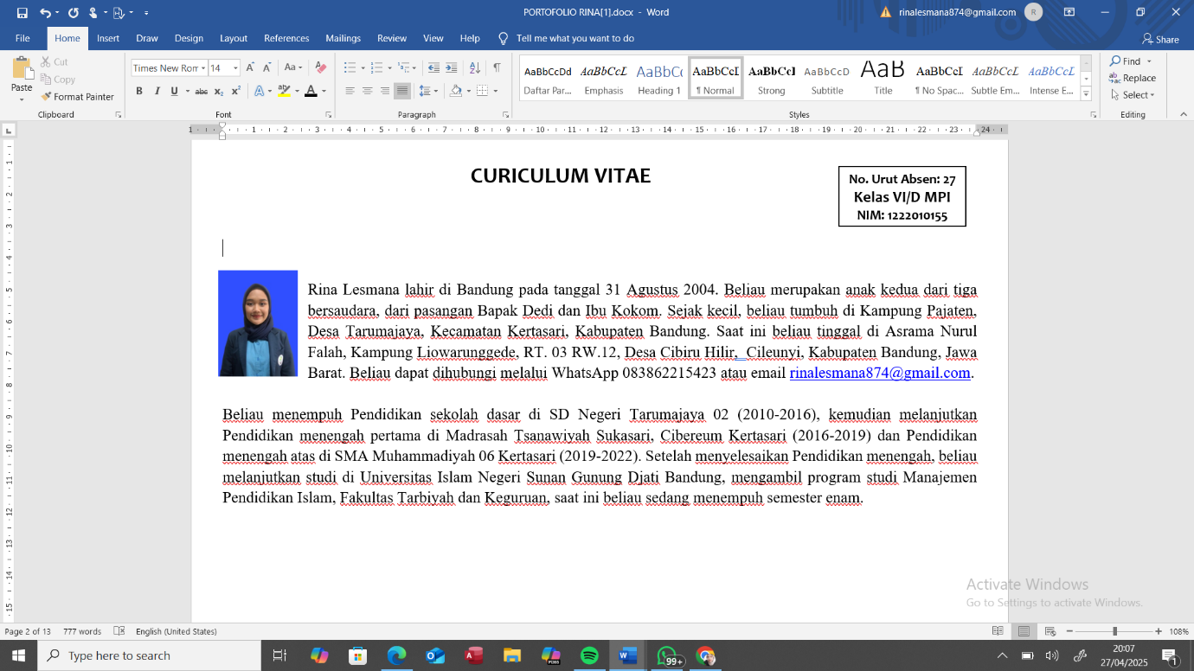Toggle Show/Hide paragraph marks

coord(497,67)
